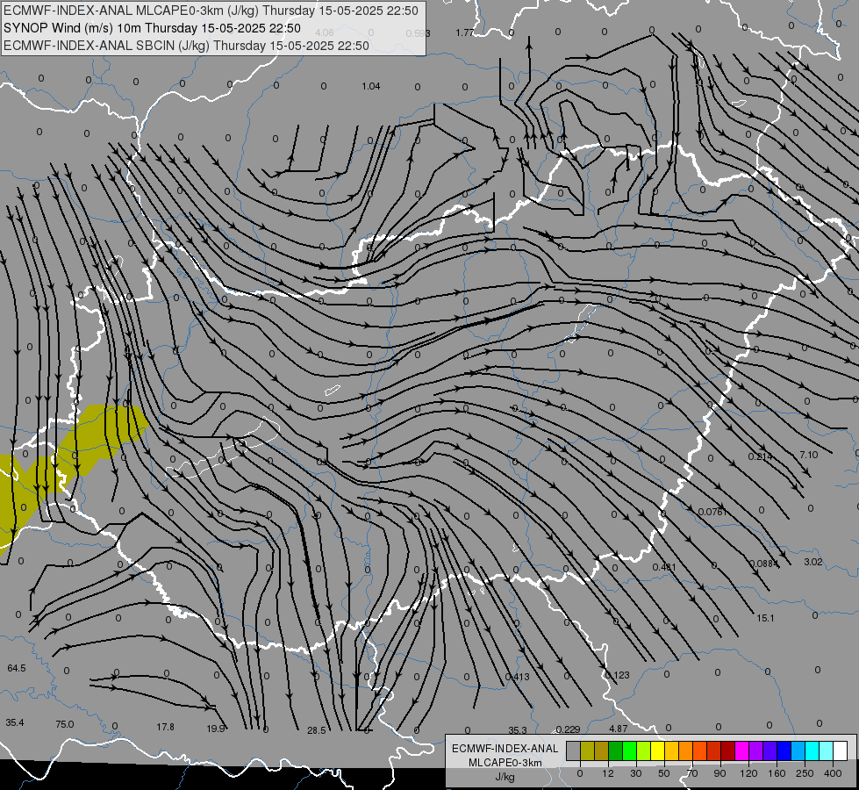The image size is (859, 790).
Task: Click the SBCIN header line
Action: (x=186, y=46)
